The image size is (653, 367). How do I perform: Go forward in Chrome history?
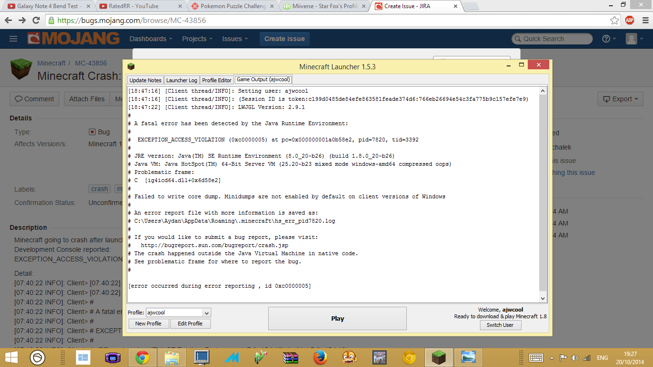click(x=22, y=21)
